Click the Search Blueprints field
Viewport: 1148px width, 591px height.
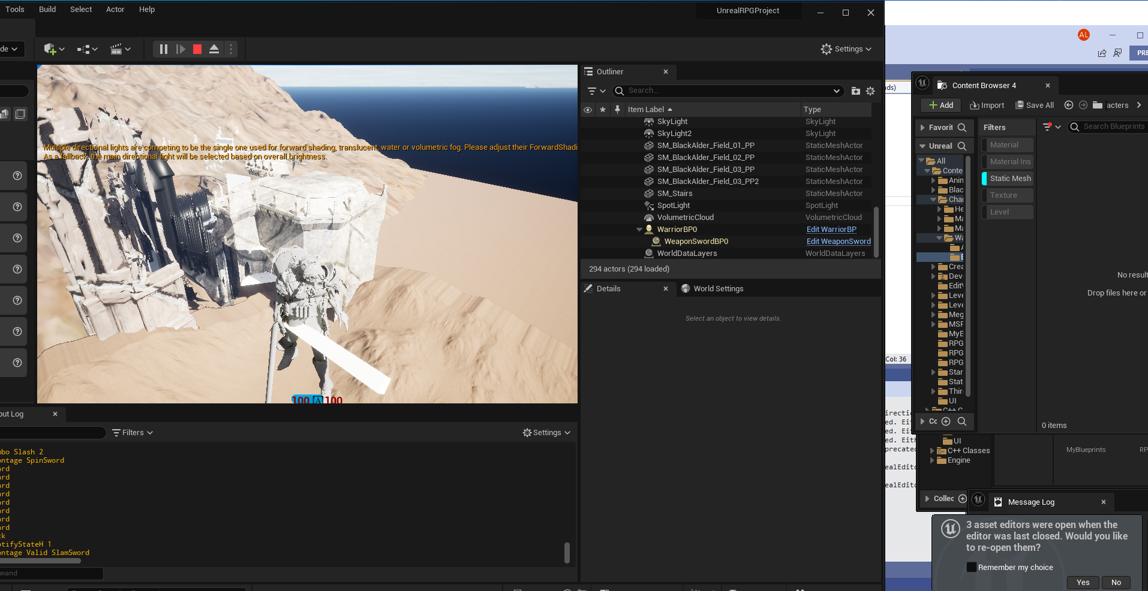tap(1108, 126)
